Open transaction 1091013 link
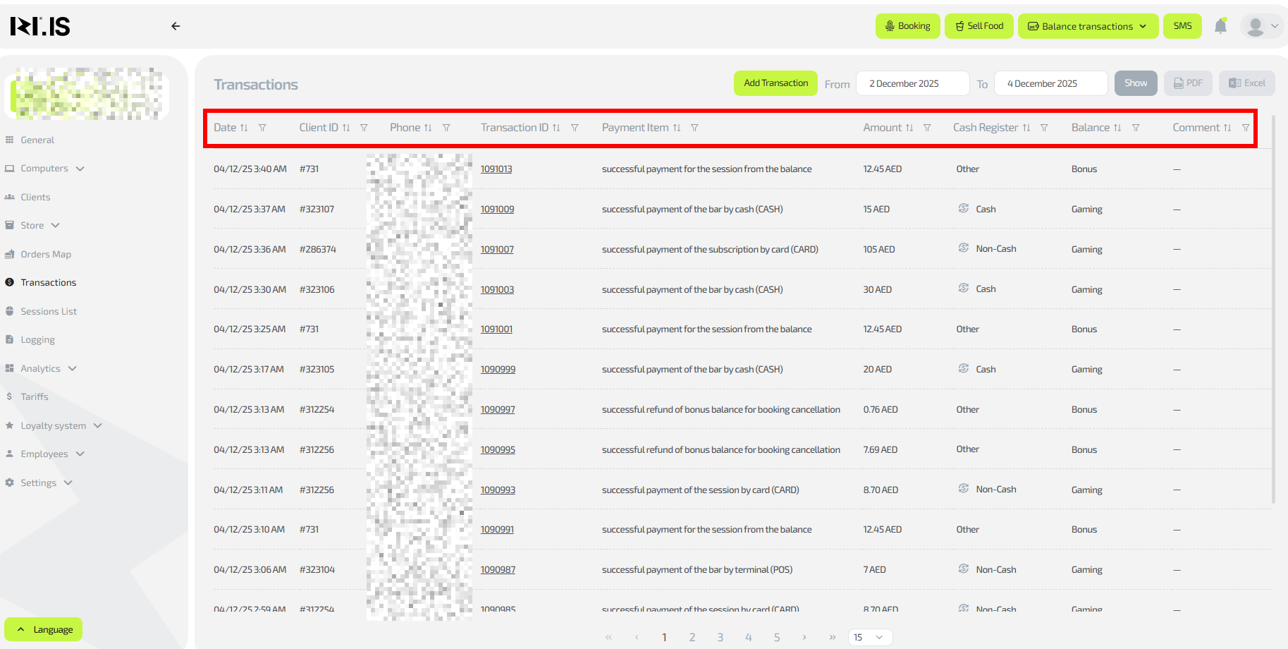Image resolution: width=1288 pixels, height=649 pixels. [496, 169]
